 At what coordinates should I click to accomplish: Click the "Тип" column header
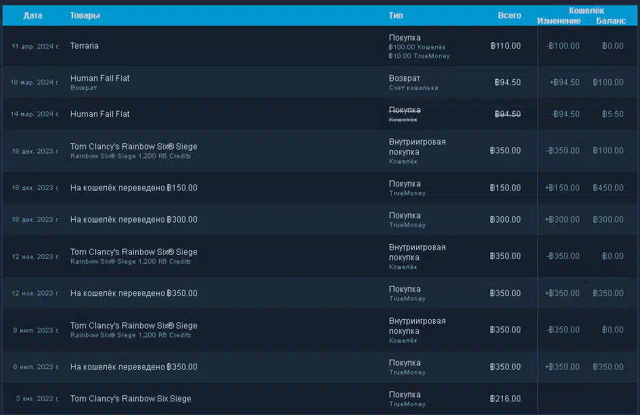click(396, 16)
